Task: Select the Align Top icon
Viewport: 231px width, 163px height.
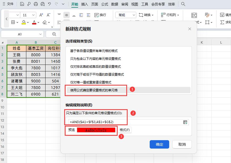Action: [x=59, y=15]
